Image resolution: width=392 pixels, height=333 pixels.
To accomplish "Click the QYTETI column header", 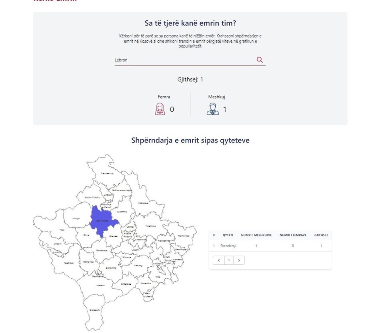I will tap(228, 235).
